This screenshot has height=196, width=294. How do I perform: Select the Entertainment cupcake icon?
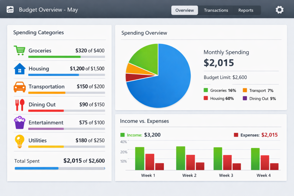tap(19, 123)
